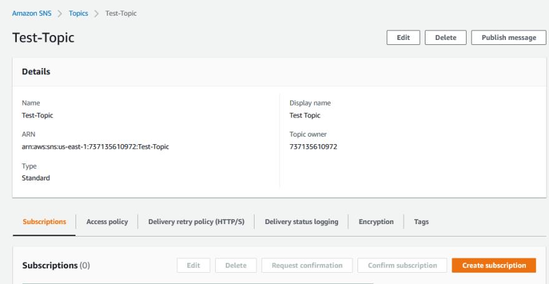The width and height of the screenshot is (549, 284).
Task: Click the Details panel heading
Action: click(36, 72)
